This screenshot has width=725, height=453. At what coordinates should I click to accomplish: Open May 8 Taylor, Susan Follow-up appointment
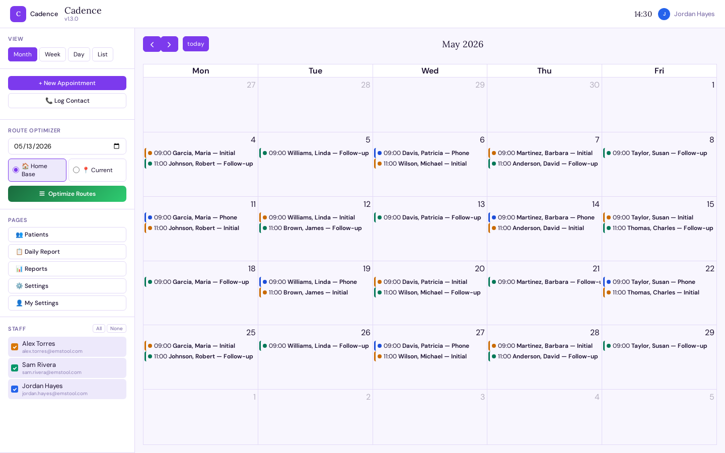click(x=659, y=153)
